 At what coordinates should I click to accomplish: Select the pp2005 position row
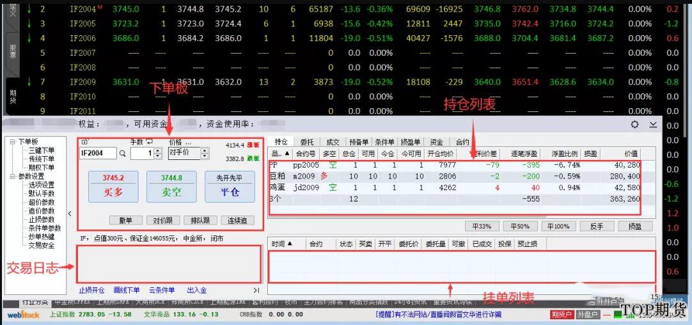[455, 165]
